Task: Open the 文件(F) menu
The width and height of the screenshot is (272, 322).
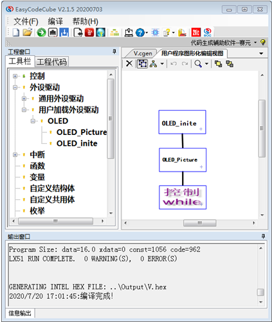Action: pyautogui.click(x=26, y=21)
